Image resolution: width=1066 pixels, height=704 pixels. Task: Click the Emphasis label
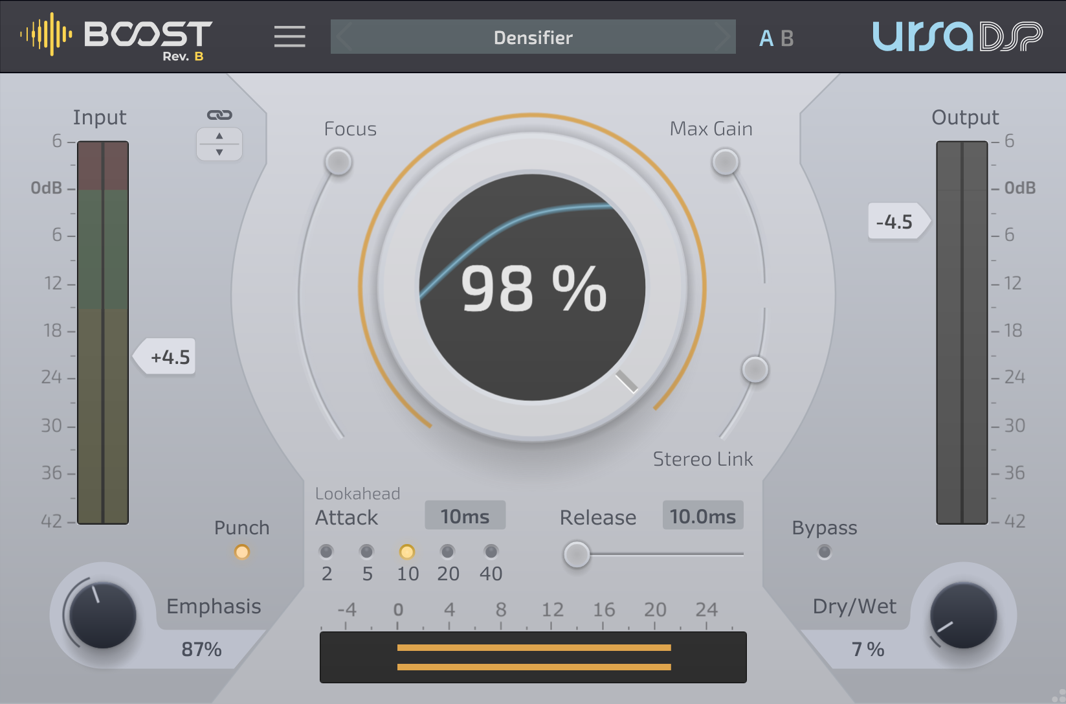pyautogui.click(x=214, y=606)
